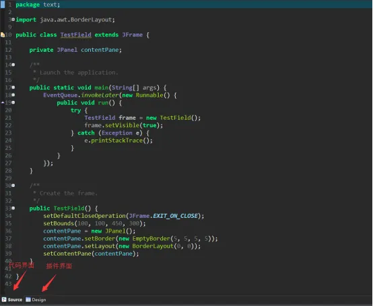Image resolution: width=373 pixels, height=306 pixels.
Task: Expand the folded import block on line 3
Action: point(13,20)
